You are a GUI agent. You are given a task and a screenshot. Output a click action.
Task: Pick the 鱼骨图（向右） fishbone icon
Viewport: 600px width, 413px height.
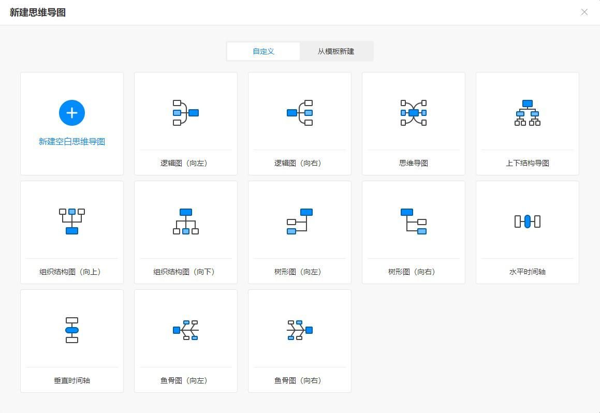[x=300, y=330]
